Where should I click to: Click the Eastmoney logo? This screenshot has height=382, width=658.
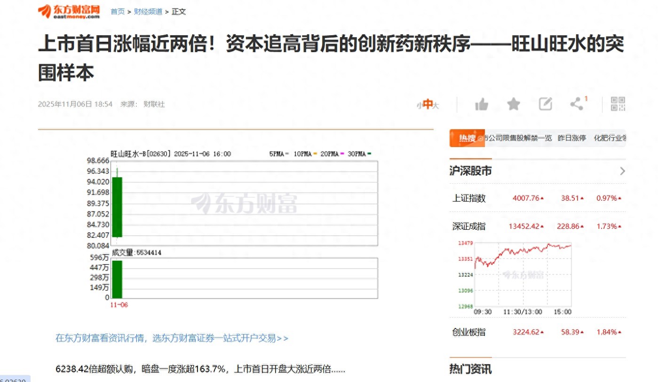pos(69,11)
